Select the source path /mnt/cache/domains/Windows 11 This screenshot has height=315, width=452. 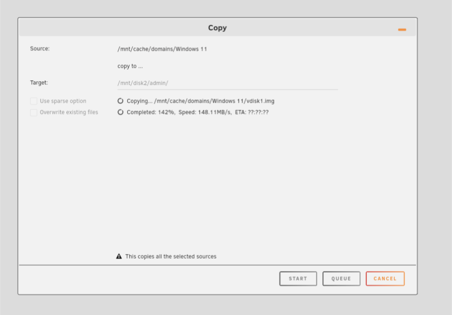click(162, 49)
